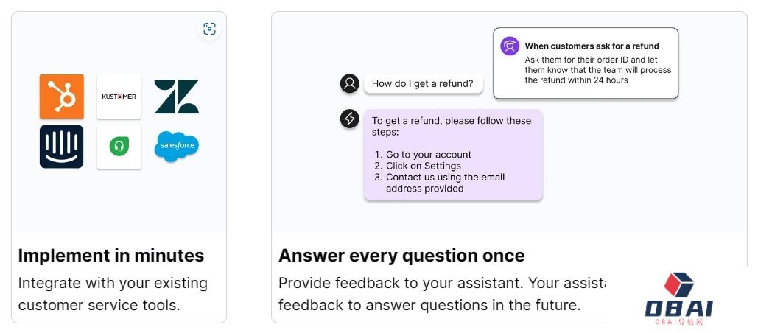This screenshot has height=333, width=758.
Task: Click the OBAI导航网 watermark text
Action: point(678,322)
